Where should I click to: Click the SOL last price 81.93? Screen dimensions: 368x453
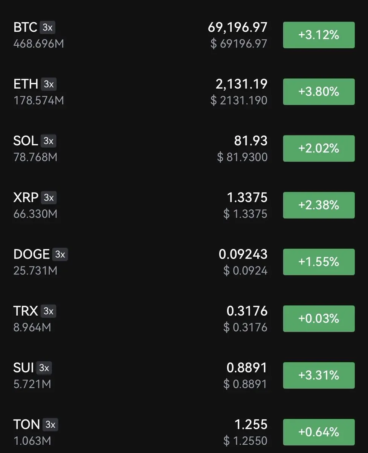[250, 140]
